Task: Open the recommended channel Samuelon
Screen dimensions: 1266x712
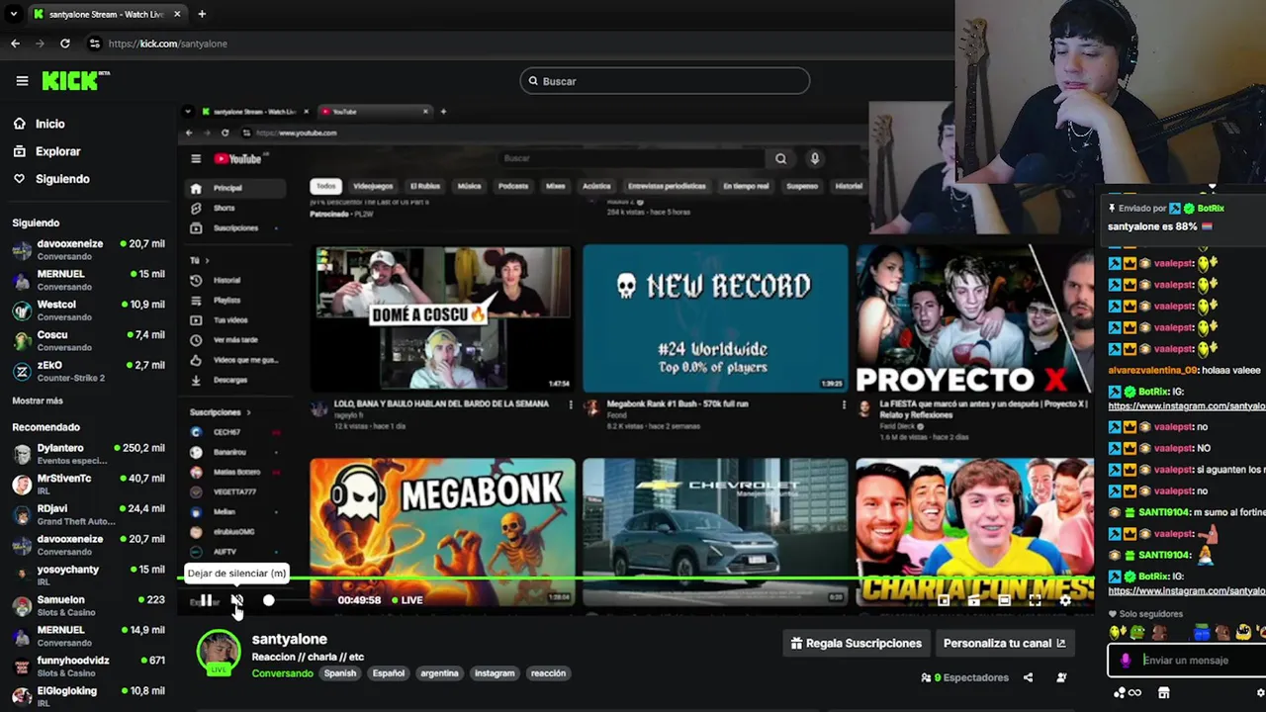Action: coord(89,605)
